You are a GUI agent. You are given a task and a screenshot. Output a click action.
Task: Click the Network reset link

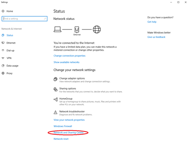[61, 139]
